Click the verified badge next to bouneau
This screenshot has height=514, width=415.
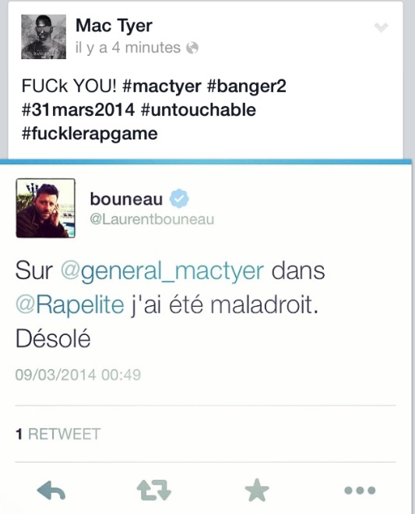point(179,199)
